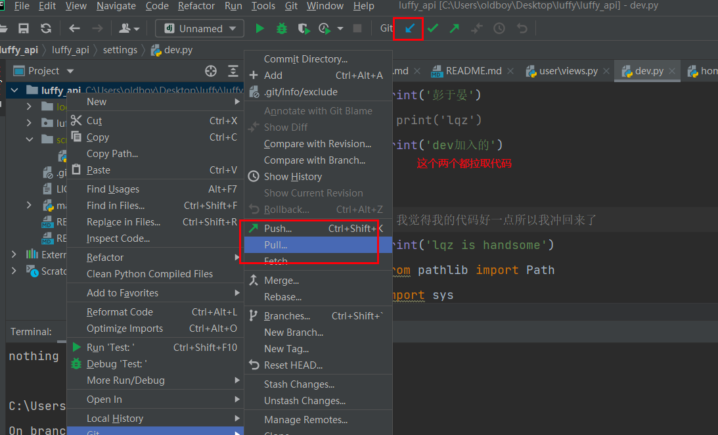This screenshot has width=718, height=435.
Task: Close the dev.py editor tab
Action: pos(672,71)
